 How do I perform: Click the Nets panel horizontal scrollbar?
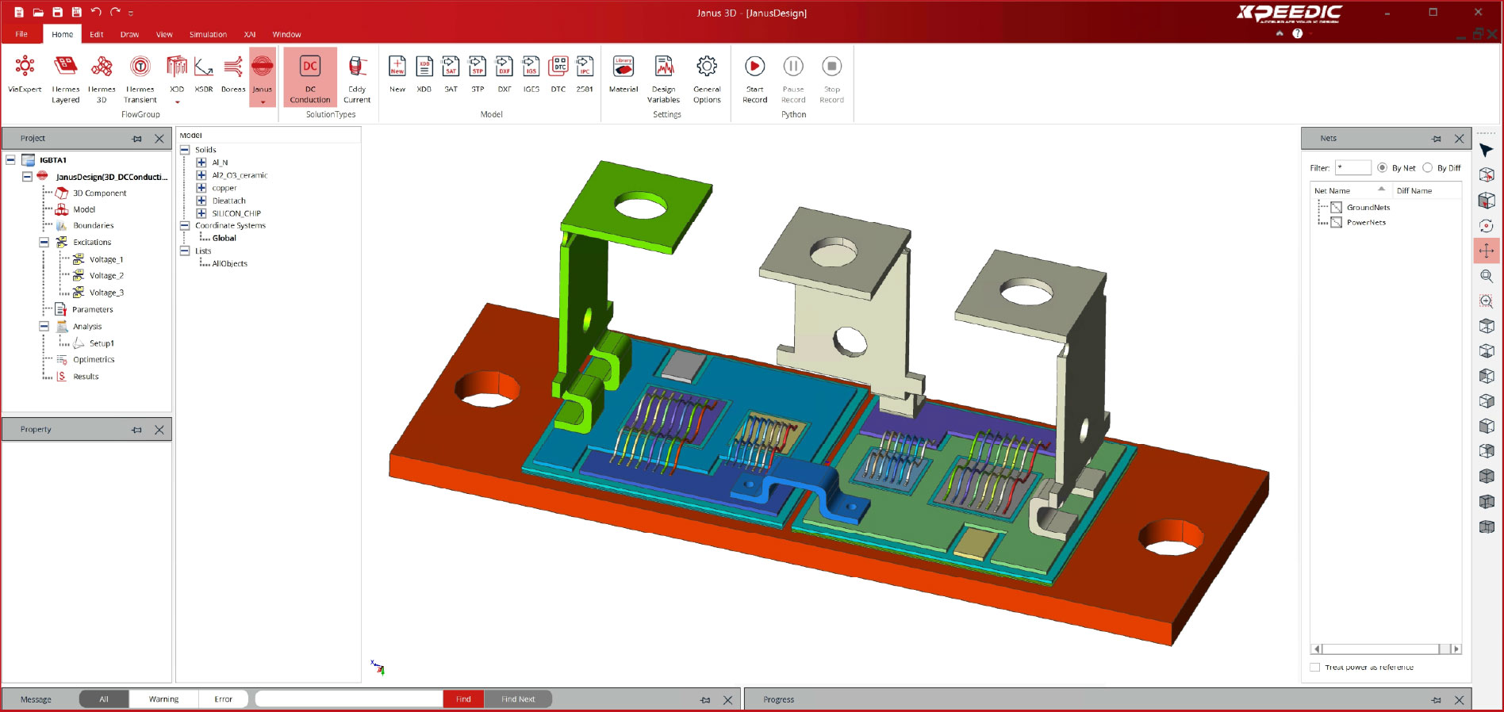[x=1380, y=649]
